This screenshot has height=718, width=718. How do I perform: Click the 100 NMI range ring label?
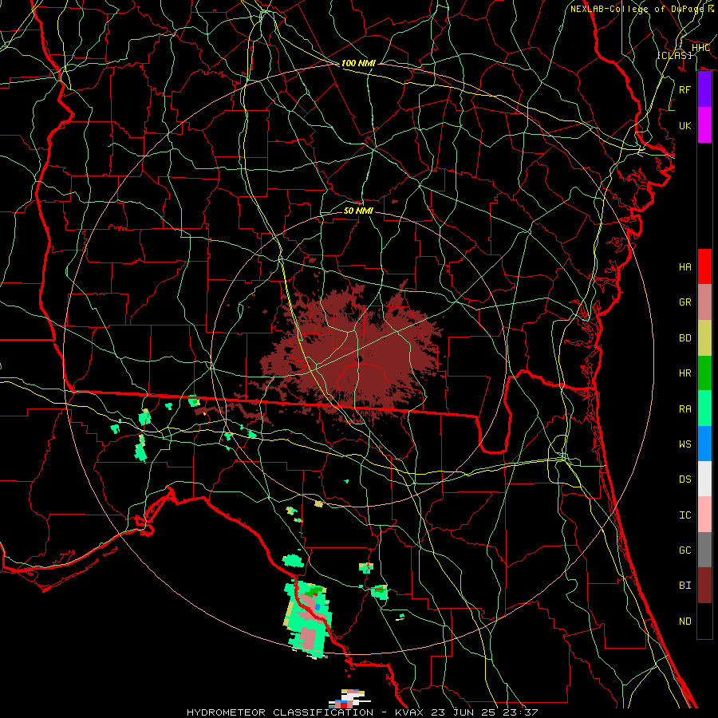(x=358, y=63)
